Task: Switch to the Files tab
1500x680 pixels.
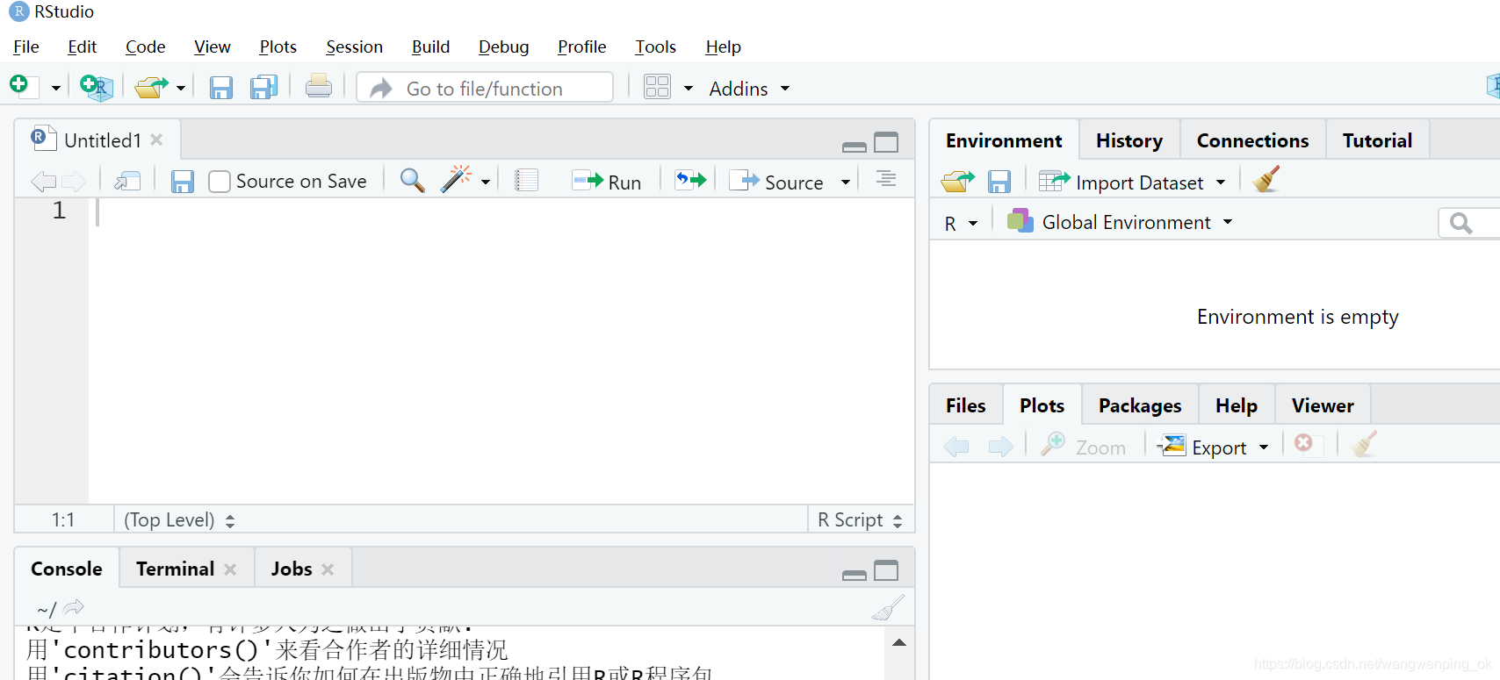Action: [x=966, y=405]
